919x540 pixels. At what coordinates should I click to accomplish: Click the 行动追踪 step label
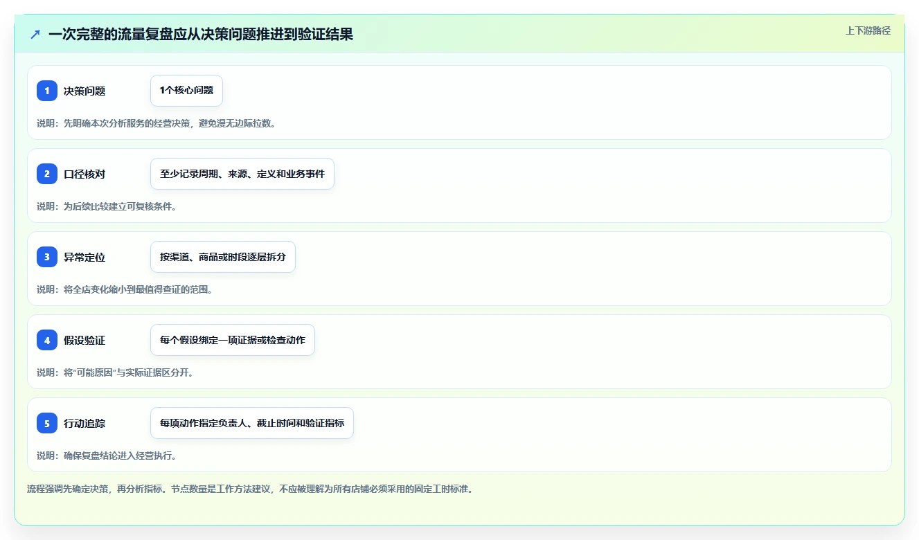84,423
